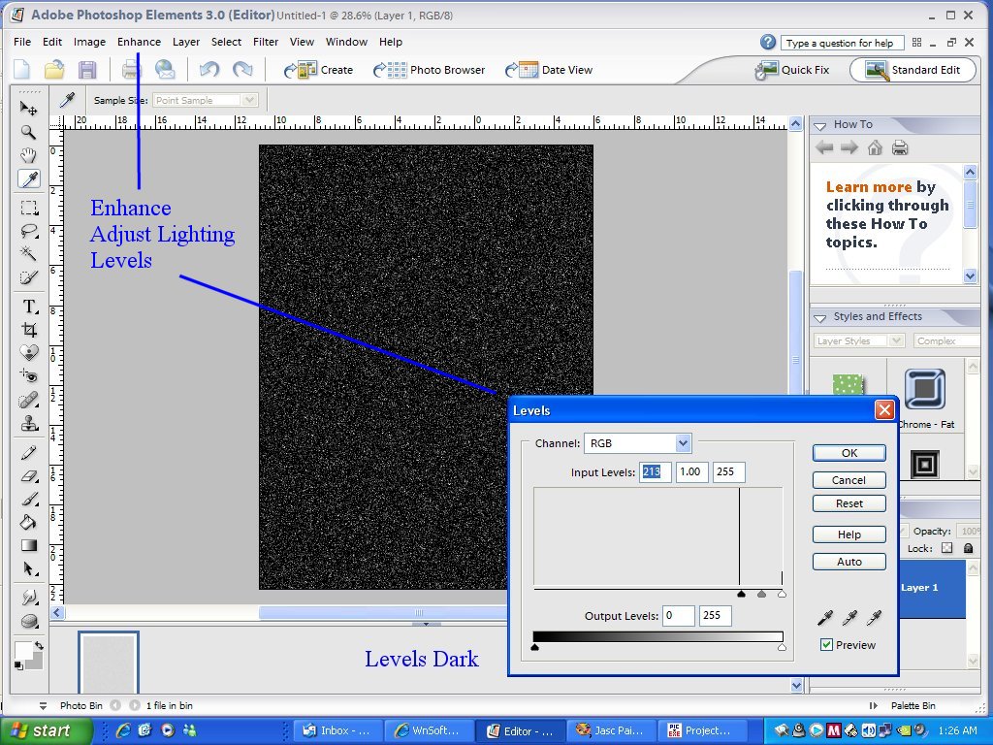Viewport: 993px width, 745px height.
Task: Select the Healing Brush bandage tool
Action: pyautogui.click(x=28, y=400)
